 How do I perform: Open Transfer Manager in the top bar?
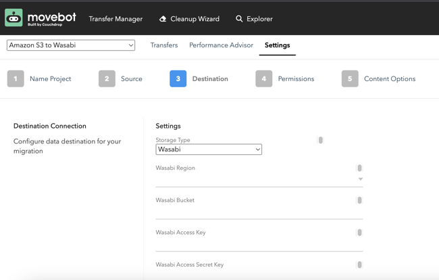pyautogui.click(x=115, y=19)
